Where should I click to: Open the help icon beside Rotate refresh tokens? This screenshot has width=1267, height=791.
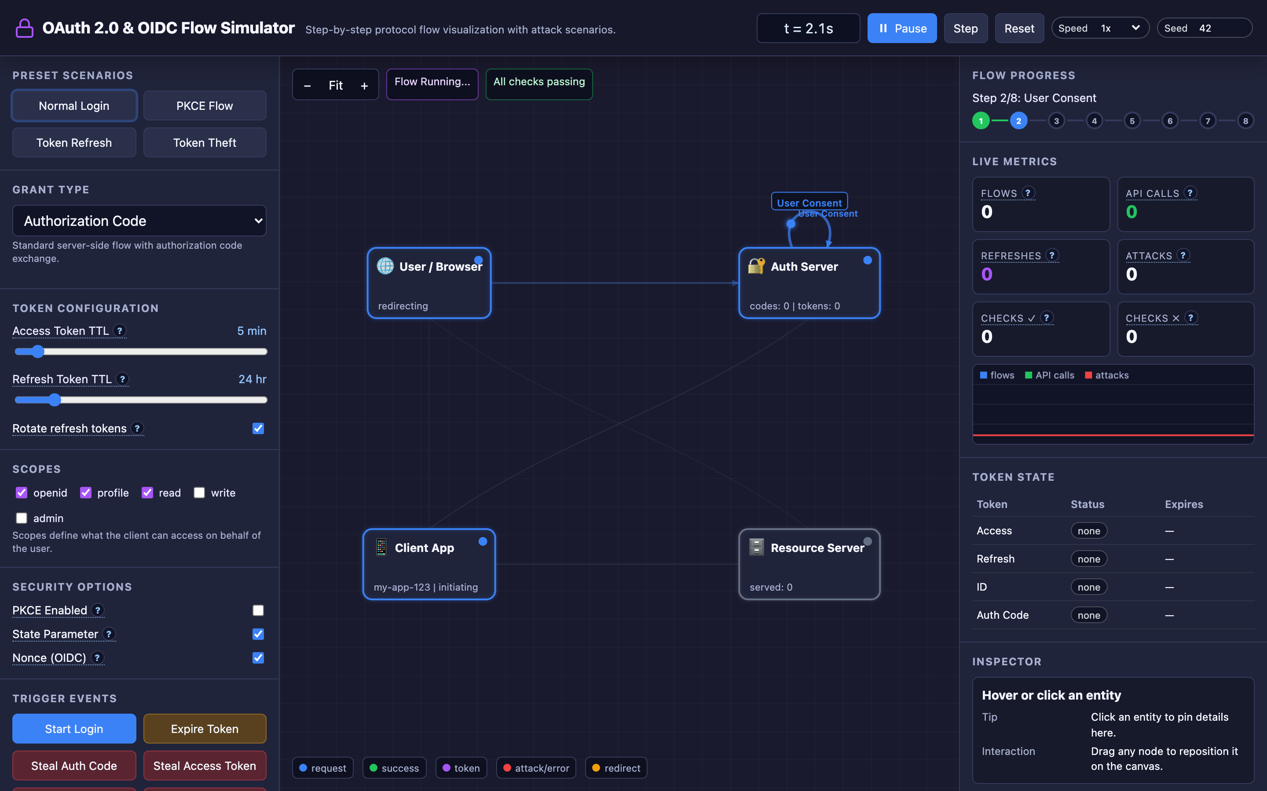(137, 428)
